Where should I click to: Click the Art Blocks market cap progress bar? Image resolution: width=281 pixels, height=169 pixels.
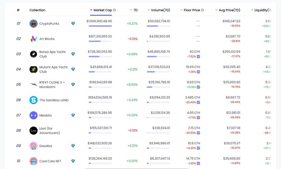100,41
